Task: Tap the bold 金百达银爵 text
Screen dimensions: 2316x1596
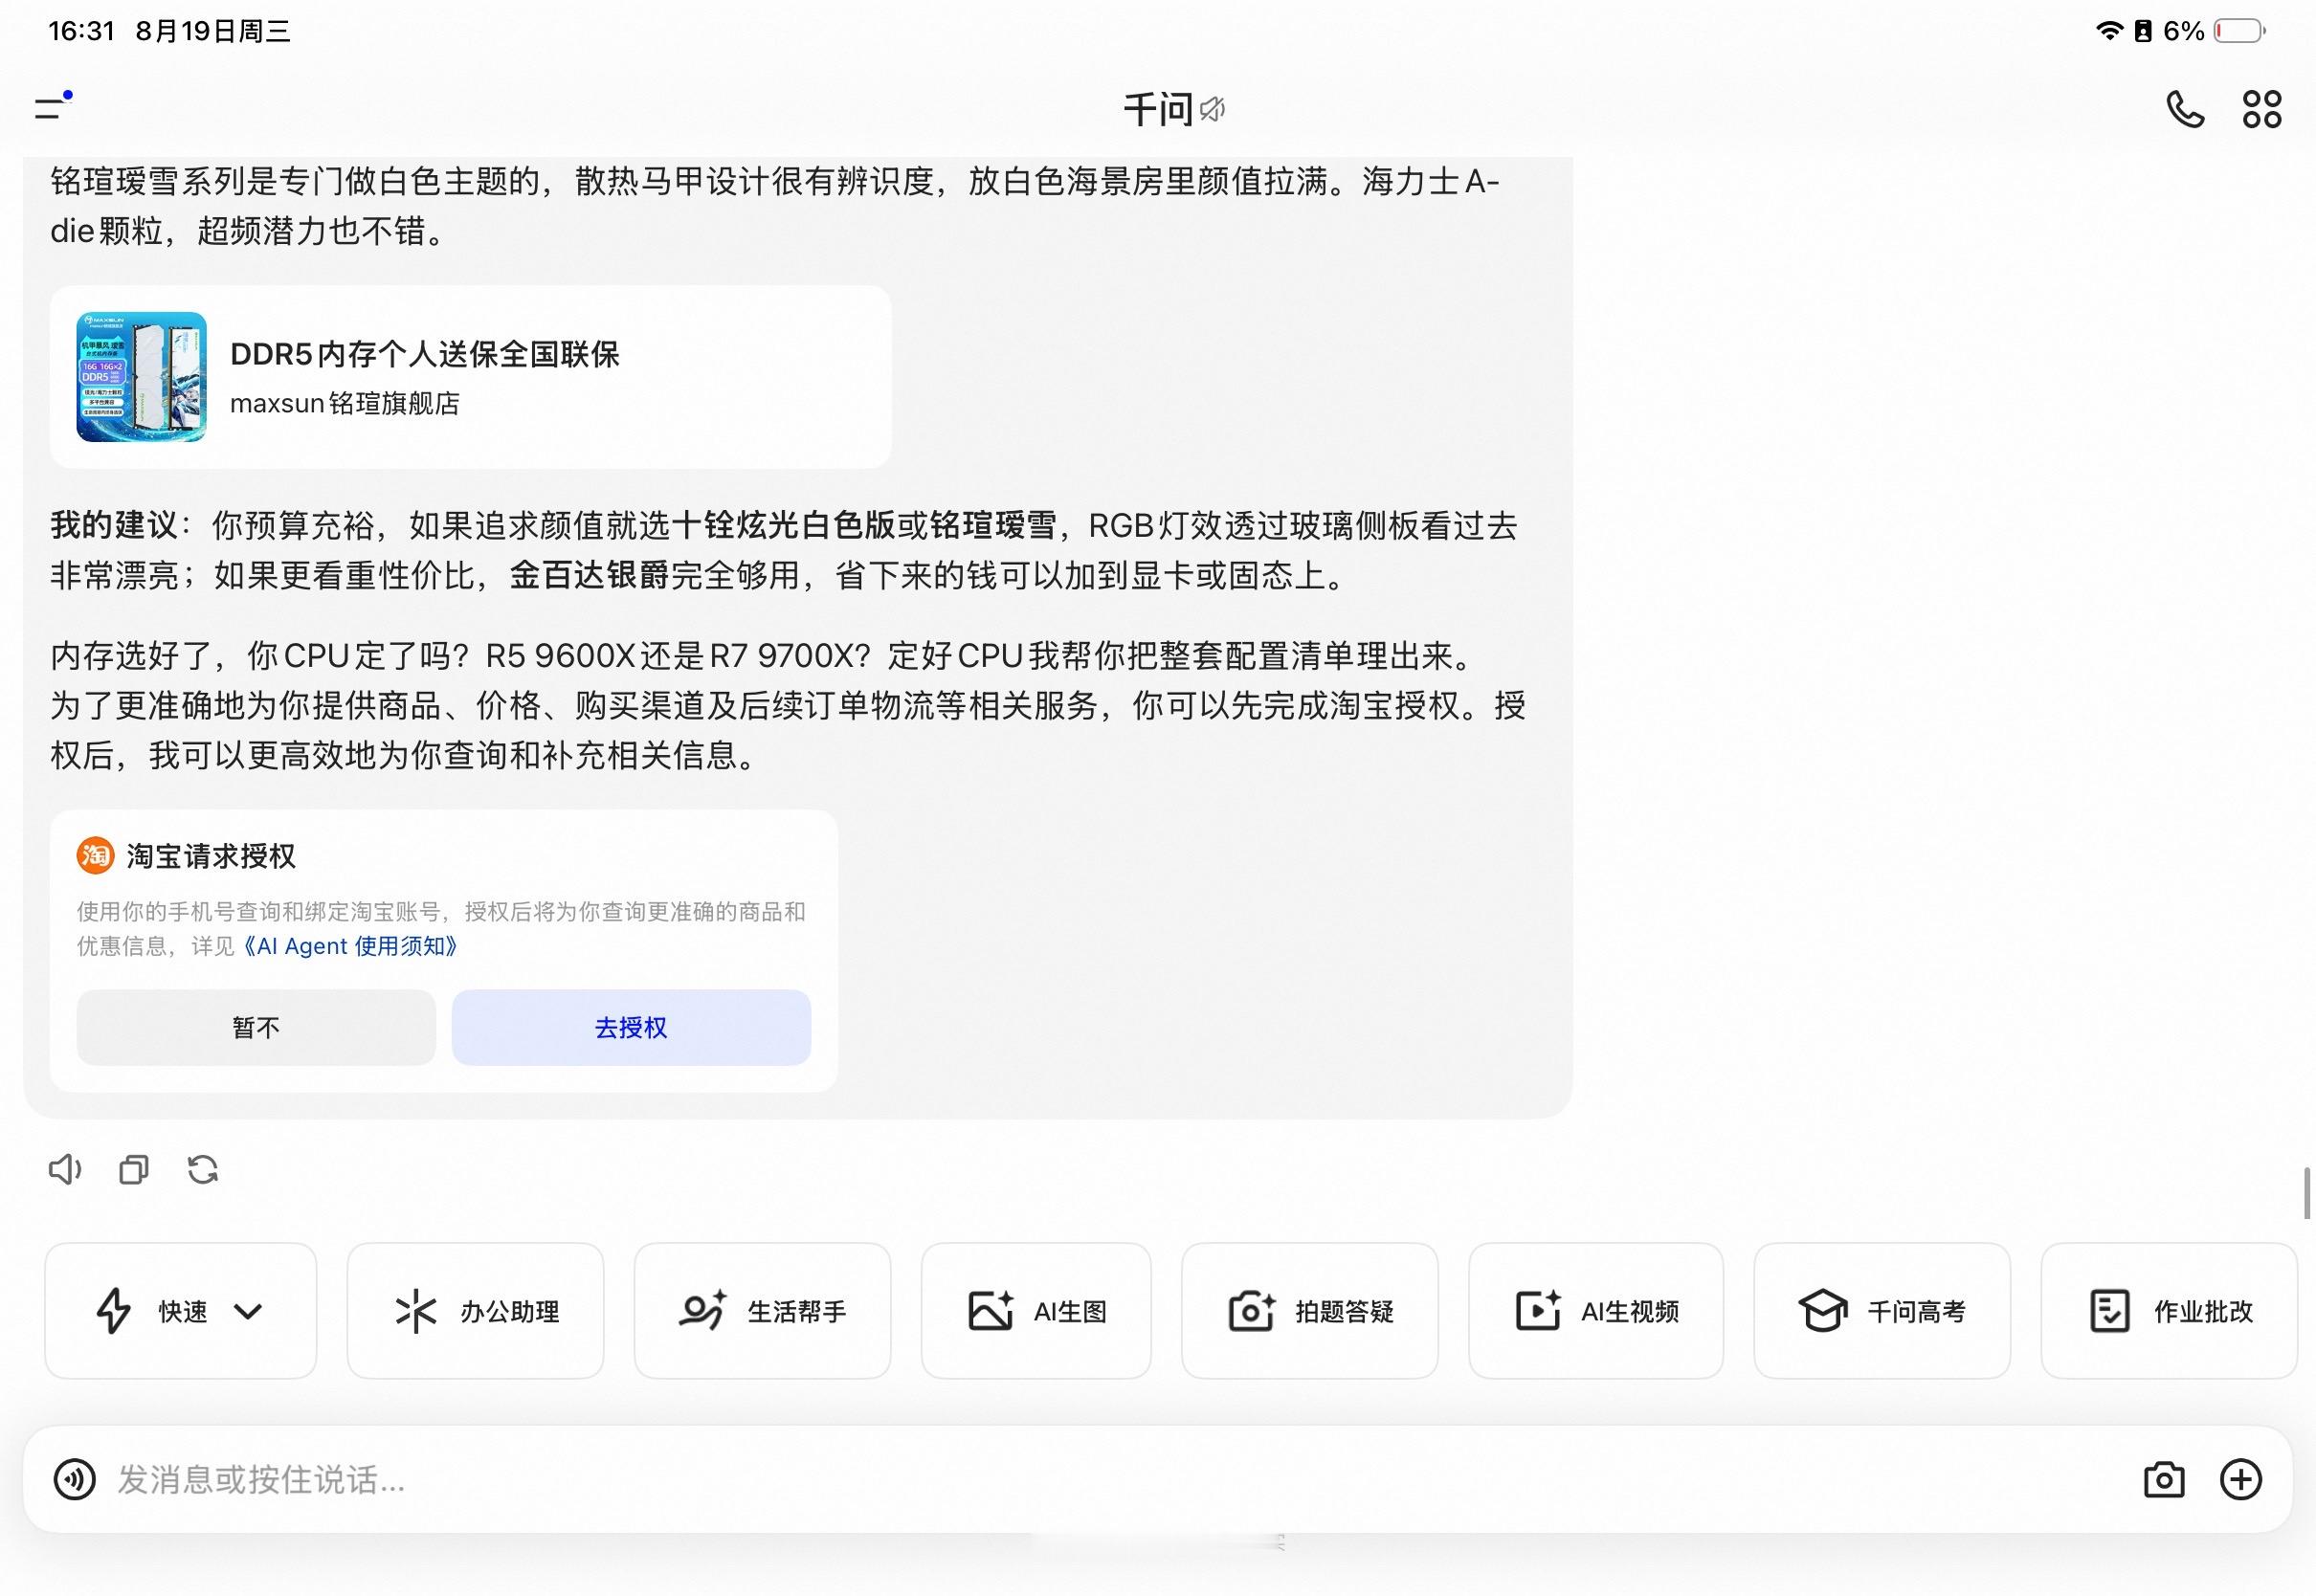Action: [x=589, y=575]
